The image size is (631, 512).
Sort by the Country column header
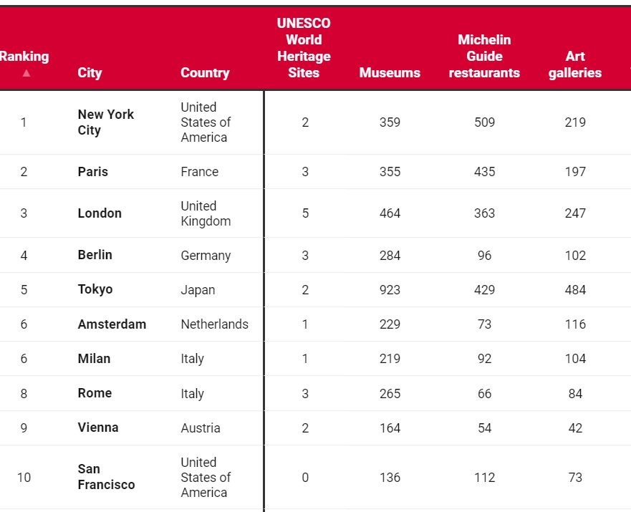click(x=205, y=72)
